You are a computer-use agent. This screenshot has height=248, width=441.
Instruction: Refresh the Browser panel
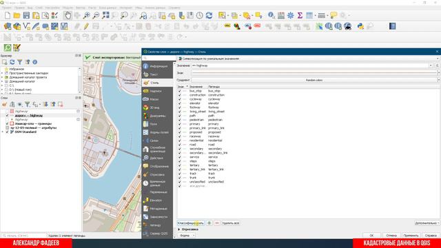click(12, 62)
